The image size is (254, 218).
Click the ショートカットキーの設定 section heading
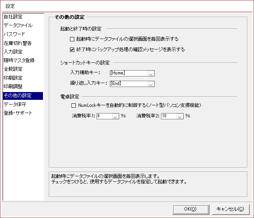pos(85,63)
